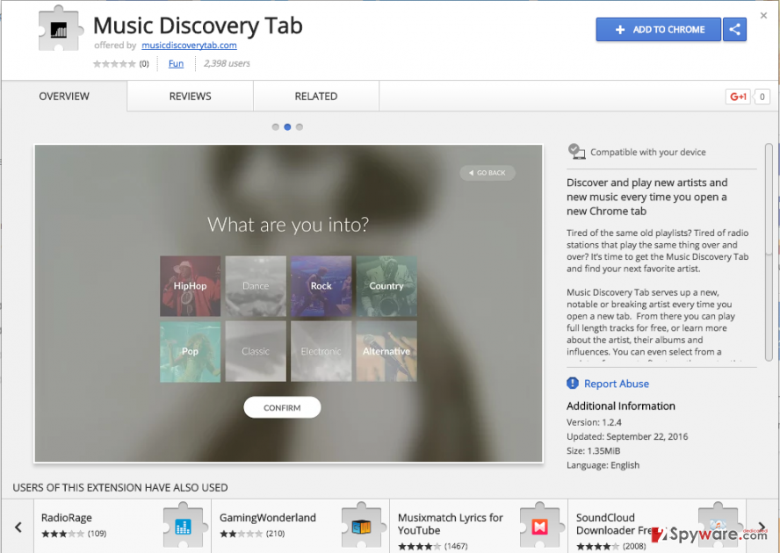Open the musicdiscoverytab.com link
Screen dimensions: 780x553
[189, 46]
